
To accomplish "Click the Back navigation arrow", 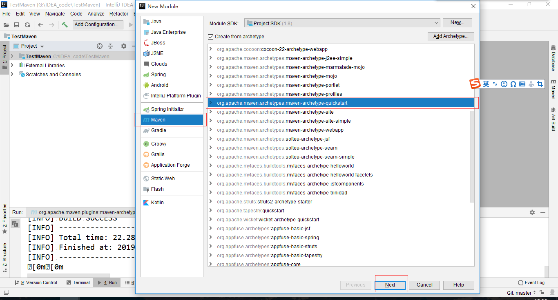I will point(40,25).
